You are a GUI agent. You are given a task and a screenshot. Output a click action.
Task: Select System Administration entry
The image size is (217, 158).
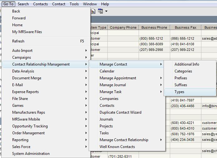46,154
